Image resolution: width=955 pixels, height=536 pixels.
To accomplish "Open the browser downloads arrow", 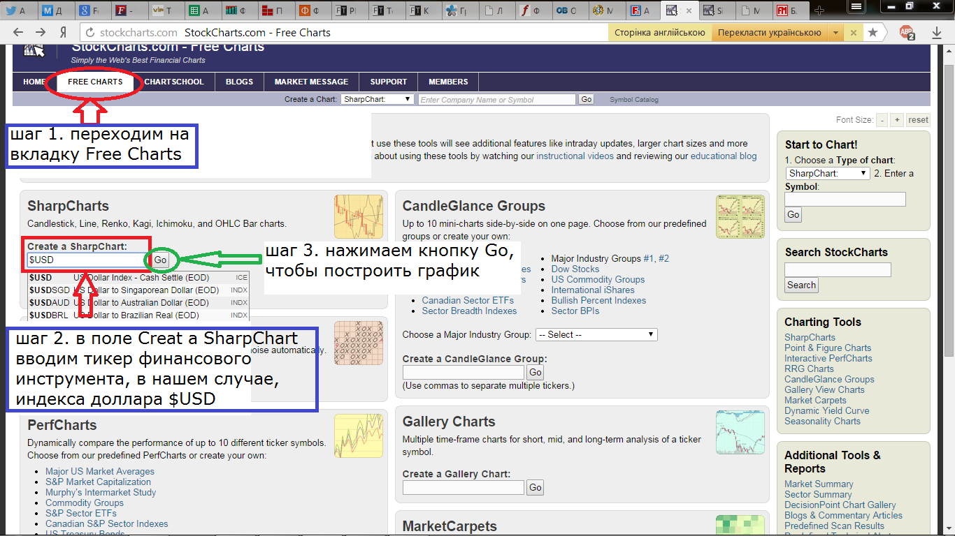I will tap(937, 32).
